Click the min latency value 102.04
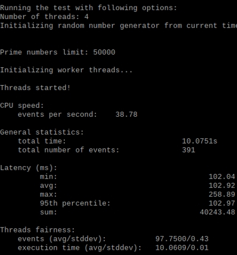Image resolution: width=237 pixels, height=255 pixels. 222,176
